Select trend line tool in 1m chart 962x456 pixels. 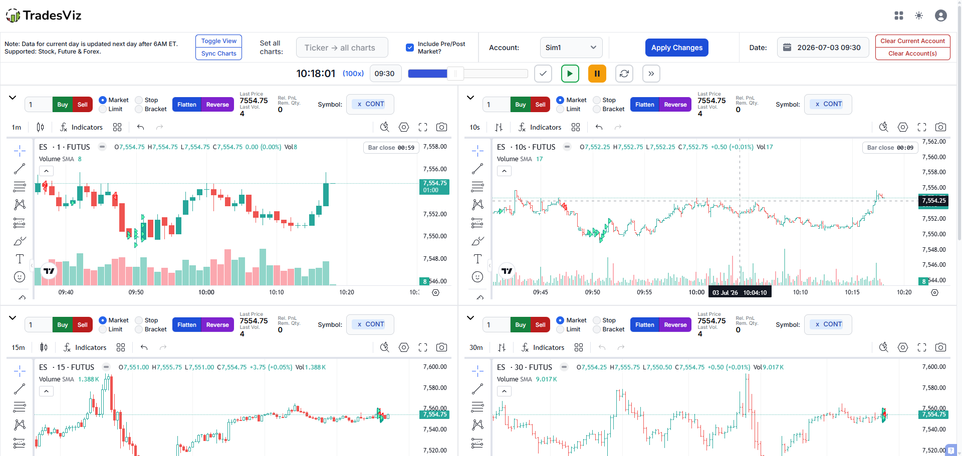coord(20,169)
